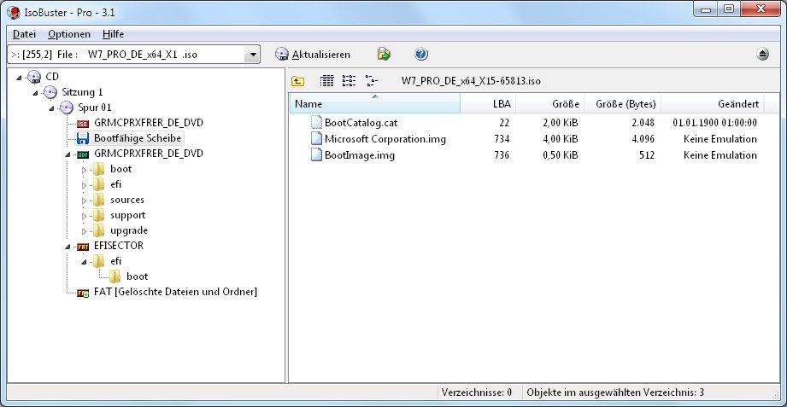Expand the sources folder
787x407 pixels.
85,201
